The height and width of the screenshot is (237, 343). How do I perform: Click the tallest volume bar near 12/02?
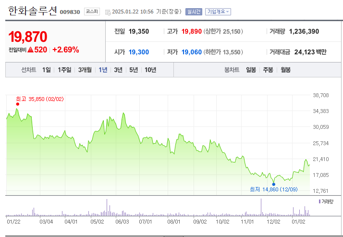click(261, 207)
